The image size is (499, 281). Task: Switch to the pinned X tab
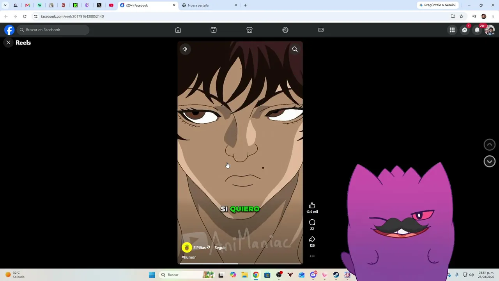coord(99,5)
